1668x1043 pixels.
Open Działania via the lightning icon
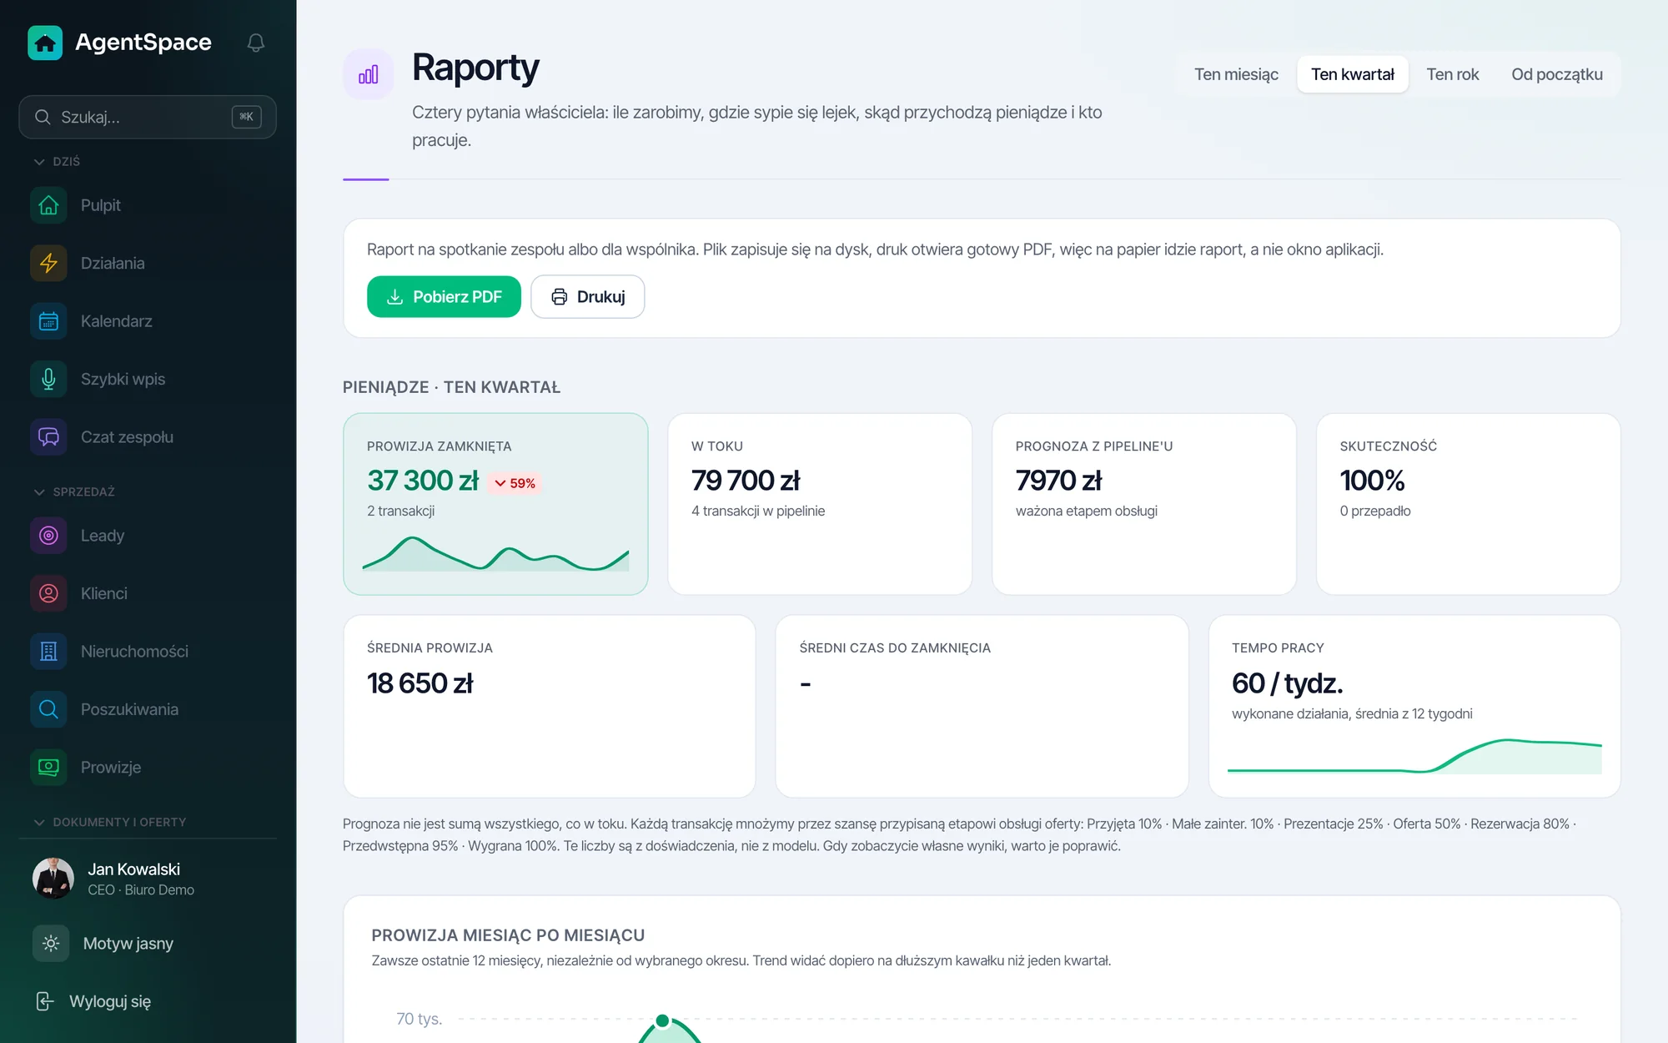[48, 263]
